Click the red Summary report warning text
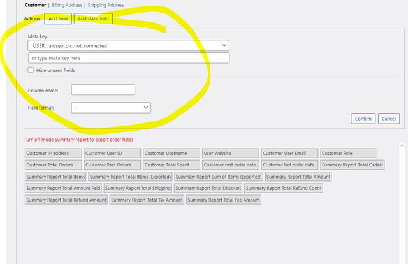 78,140
